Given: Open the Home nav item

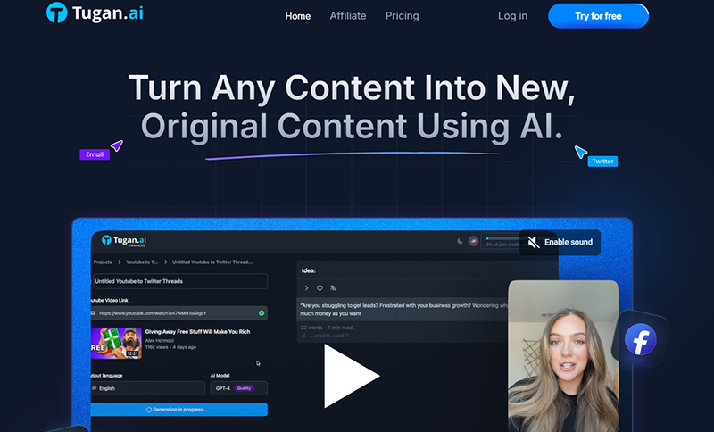Looking at the screenshot, I should 298,16.
